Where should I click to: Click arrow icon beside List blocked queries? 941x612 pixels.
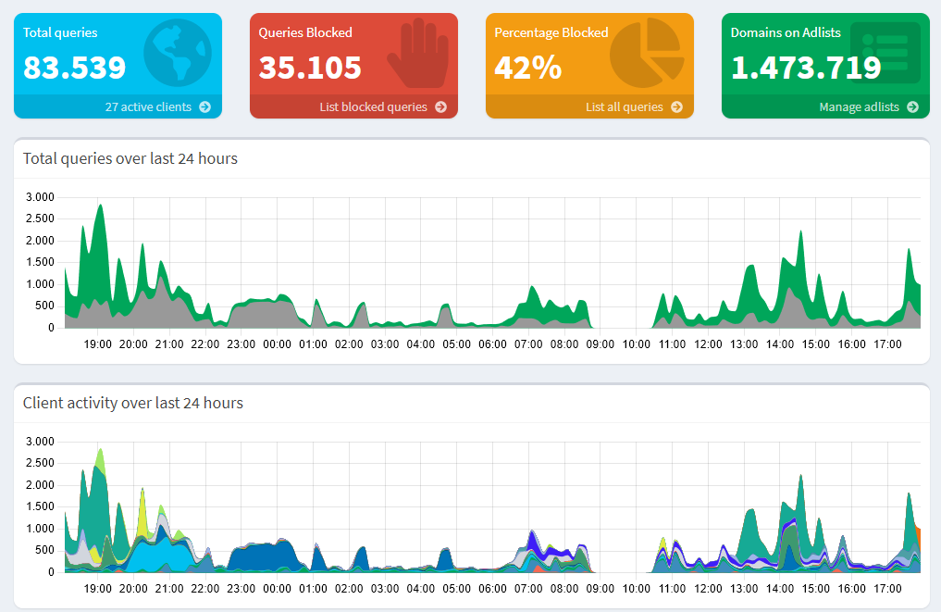(441, 106)
